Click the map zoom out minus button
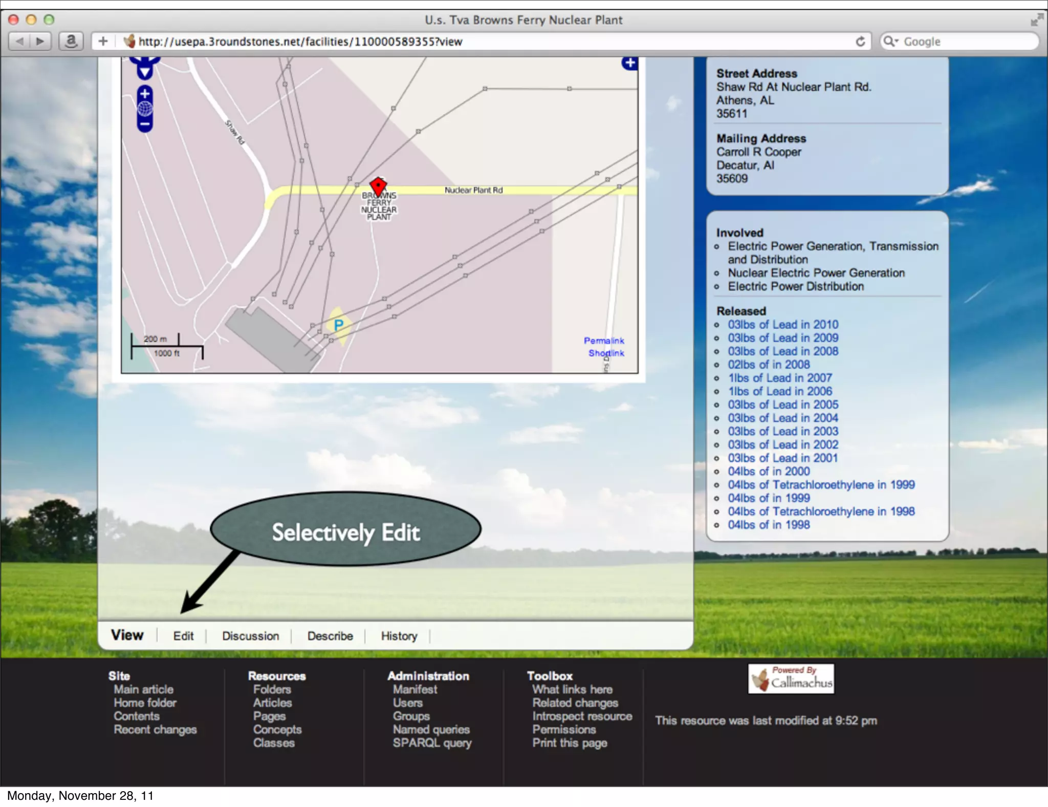The image size is (1048, 807). [x=145, y=124]
